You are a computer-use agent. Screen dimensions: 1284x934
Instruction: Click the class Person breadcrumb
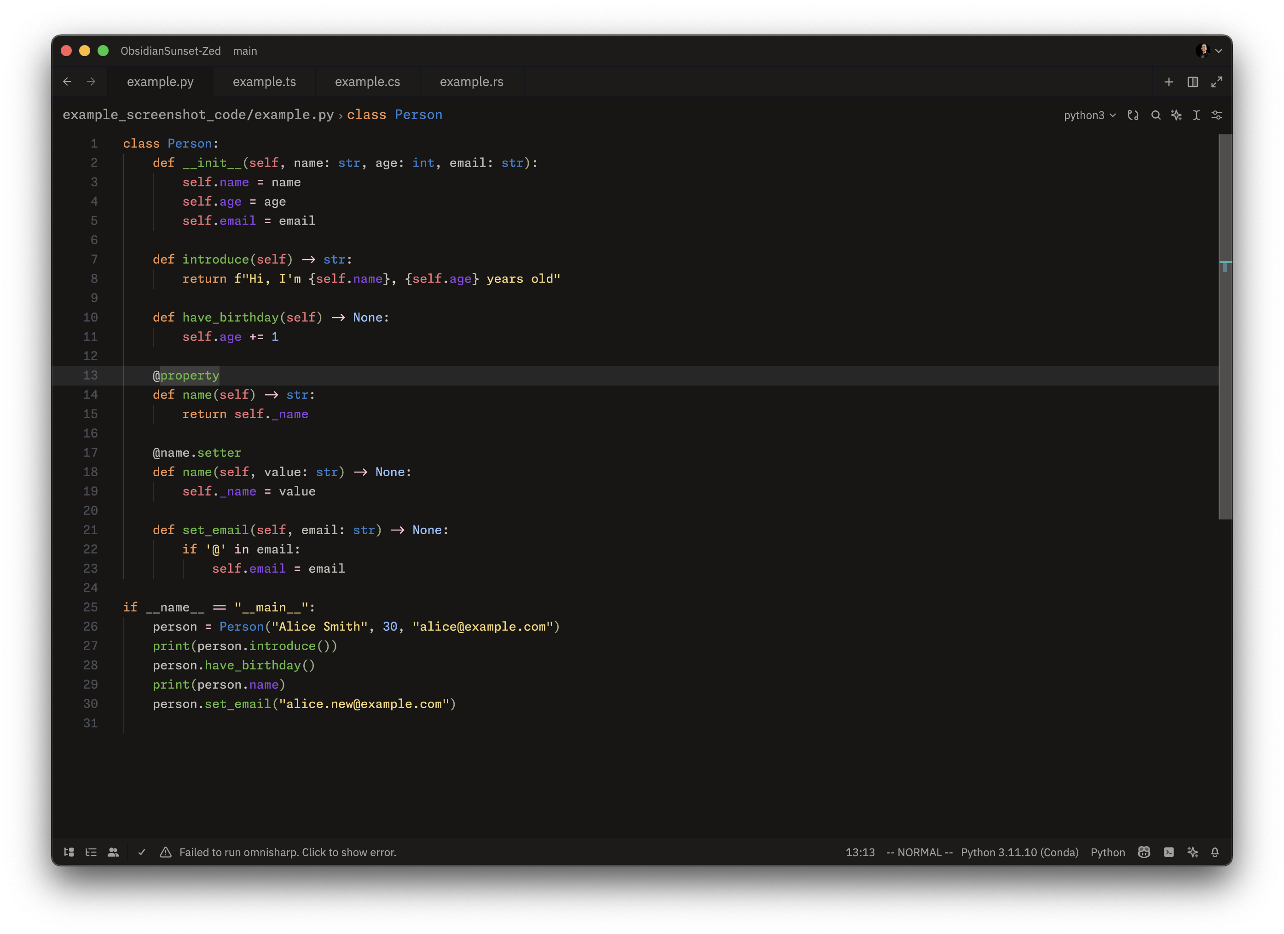pos(394,115)
